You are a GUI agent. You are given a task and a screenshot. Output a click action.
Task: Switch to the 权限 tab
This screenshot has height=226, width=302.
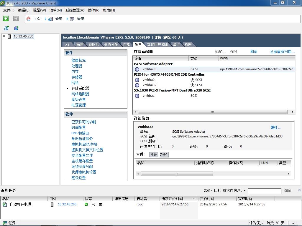pyautogui.click(x=188, y=45)
